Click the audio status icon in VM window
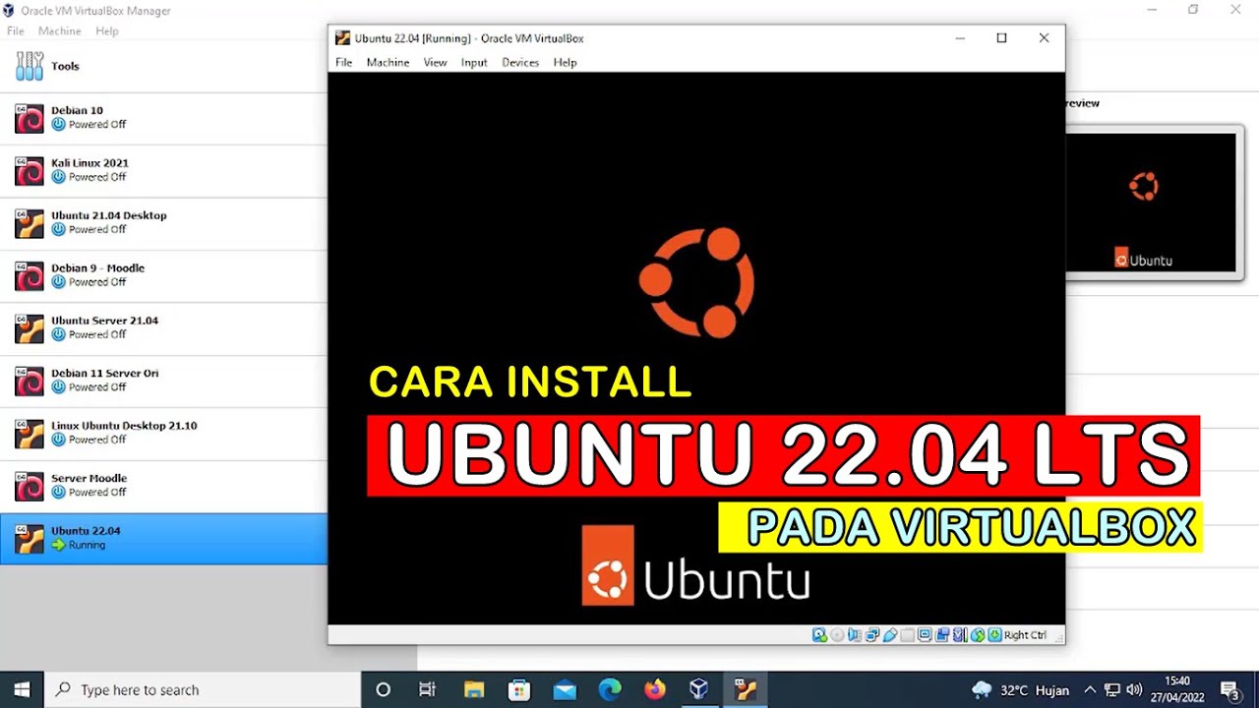The width and height of the screenshot is (1259, 708). point(855,635)
